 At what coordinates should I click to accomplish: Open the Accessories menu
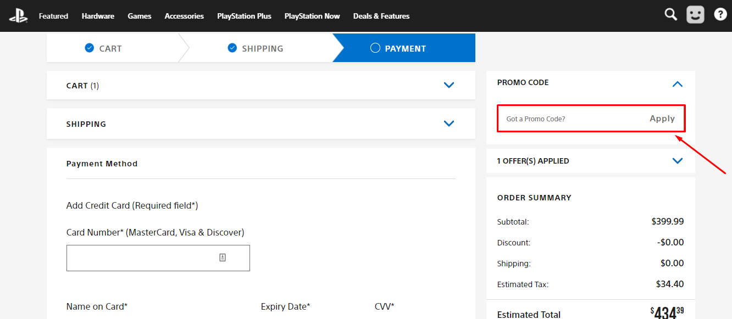[184, 16]
